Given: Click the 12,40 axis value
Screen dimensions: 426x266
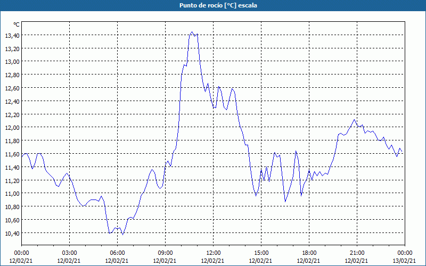Looking at the screenshot, I should pos(12,101).
